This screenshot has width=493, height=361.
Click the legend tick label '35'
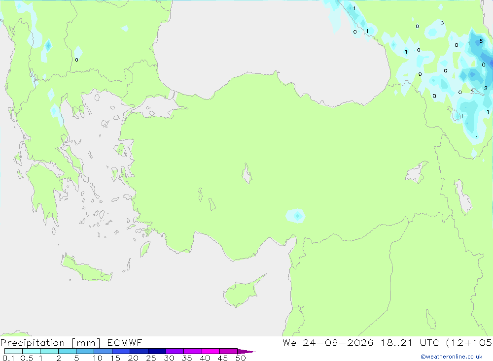click(x=187, y=358)
